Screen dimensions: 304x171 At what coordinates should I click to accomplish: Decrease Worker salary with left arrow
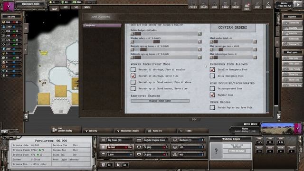(133, 42)
